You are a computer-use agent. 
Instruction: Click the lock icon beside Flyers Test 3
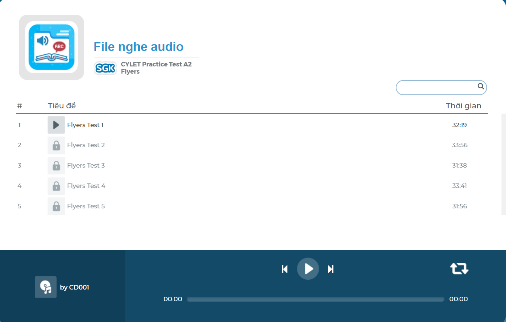56,166
